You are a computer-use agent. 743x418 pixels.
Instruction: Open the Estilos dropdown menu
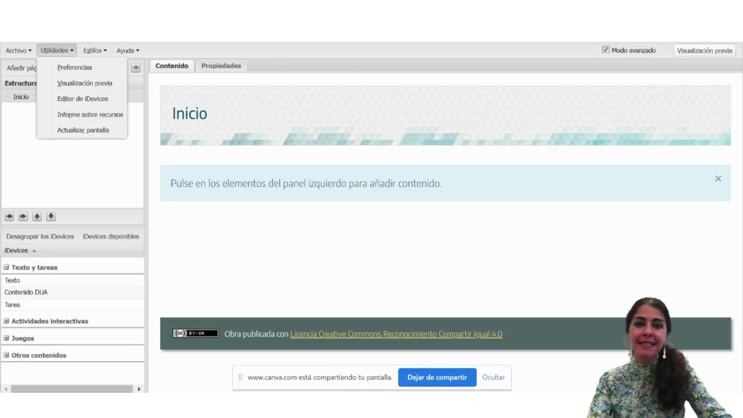pos(95,50)
